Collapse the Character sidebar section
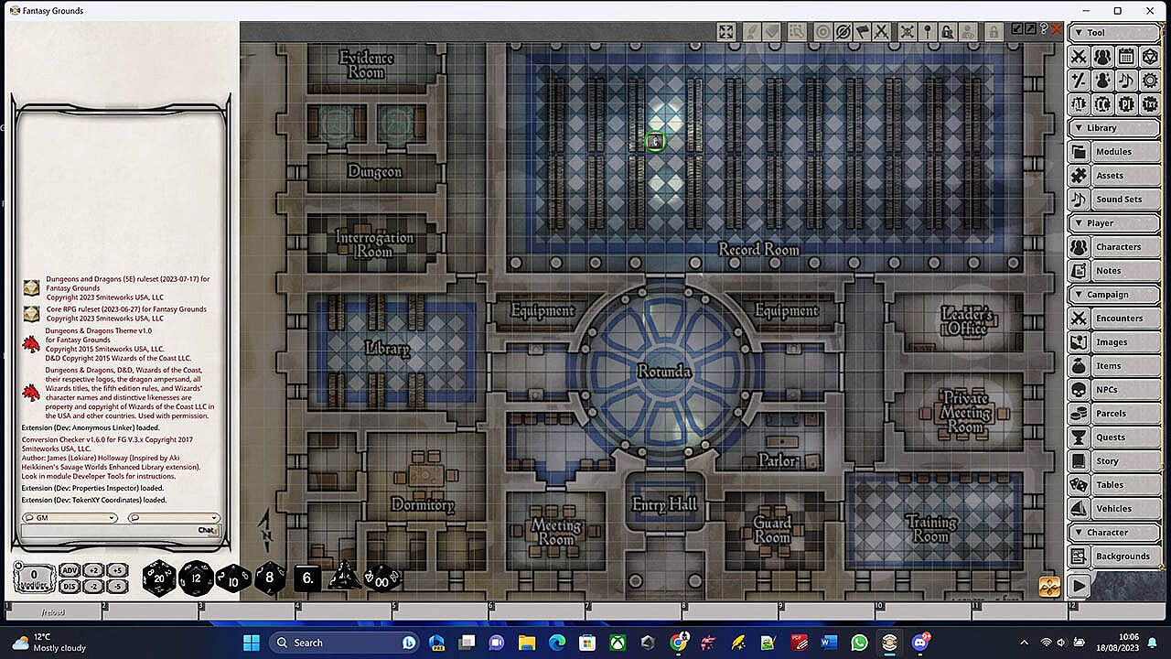This screenshot has height=659, width=1171. (1114, 533)
